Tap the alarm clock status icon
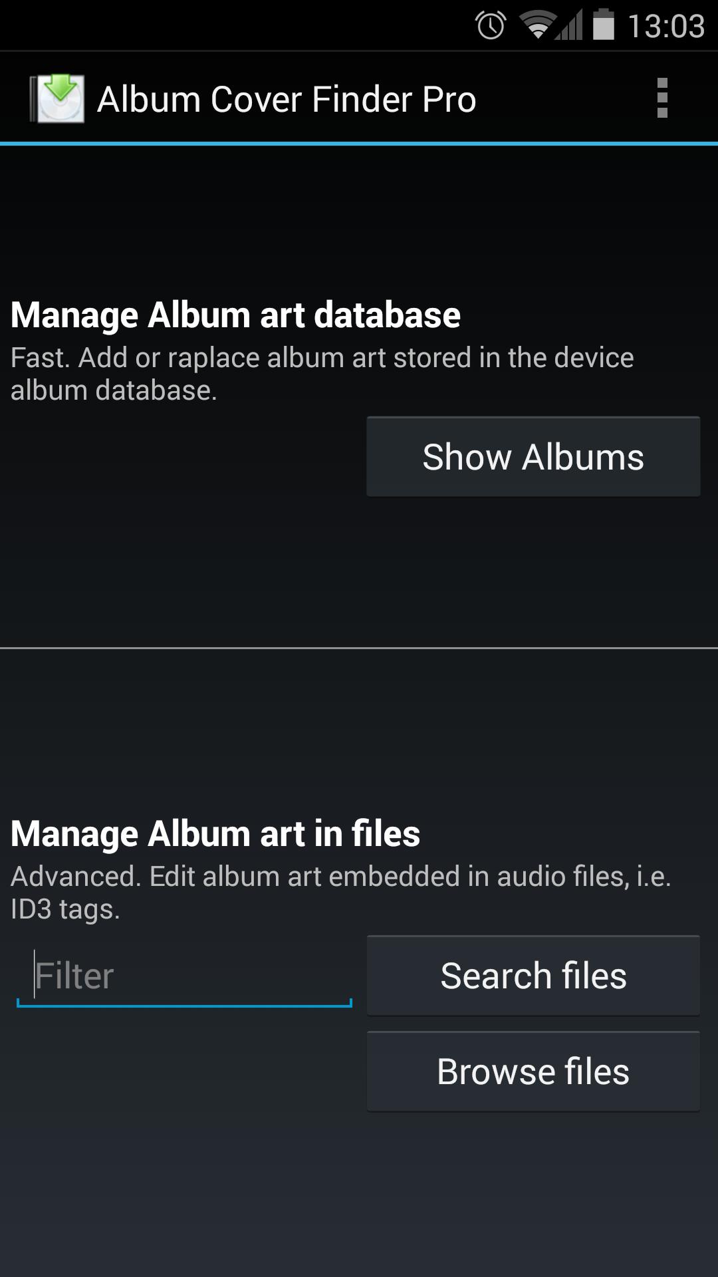The image size is (718, 1277). (x=491, y=26)
